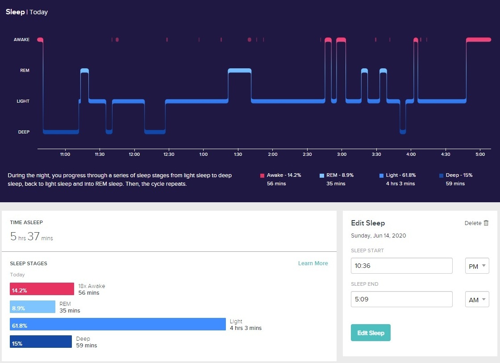The height and width of the screenshot is (363, 500).
Task: Click the AWAKE axis label
Action: [x=21, y=40]
